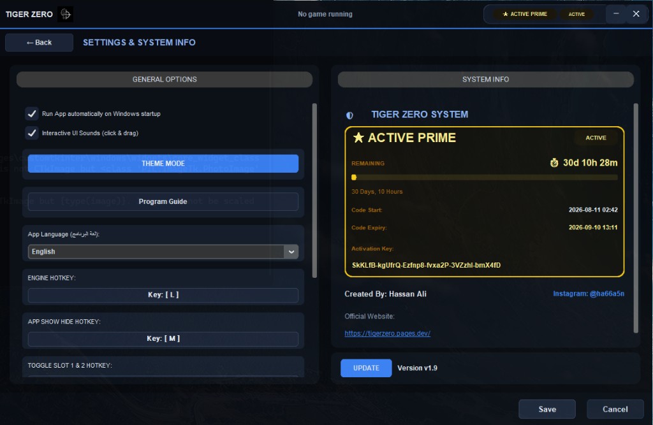
Task: Go back using the Back button
Action: pos(39,43)
